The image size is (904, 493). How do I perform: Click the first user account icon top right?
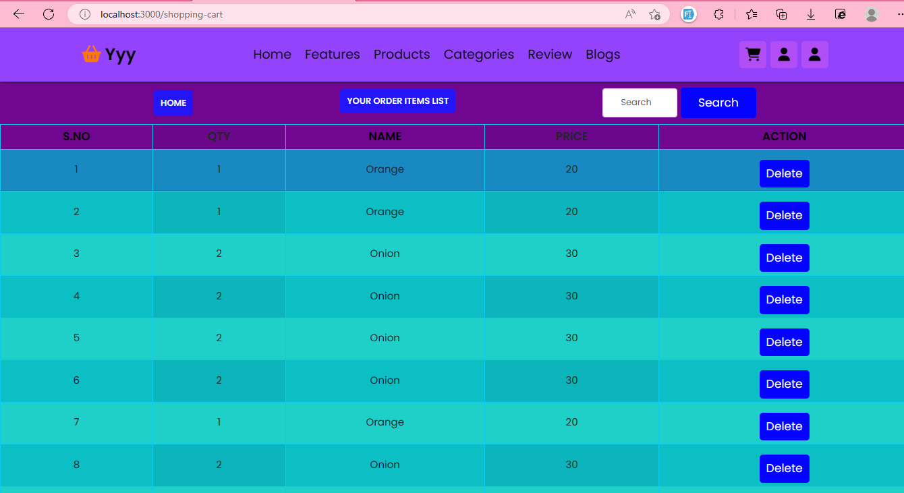(x=784, y=55)
